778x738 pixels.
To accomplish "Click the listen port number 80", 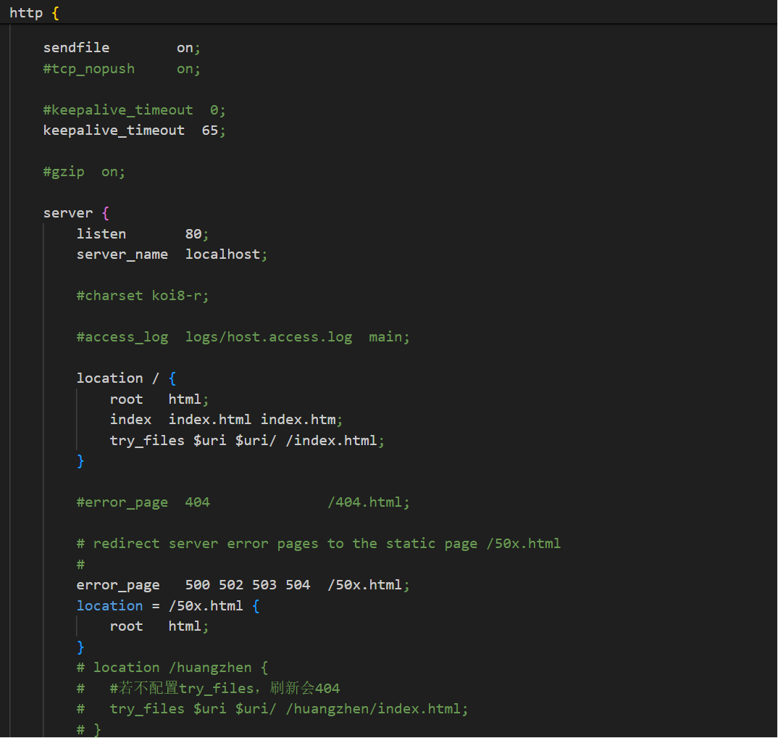I will coord(193,234).
